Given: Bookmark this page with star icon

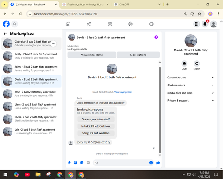Looking at the screenshot, I should pos(199,14).
